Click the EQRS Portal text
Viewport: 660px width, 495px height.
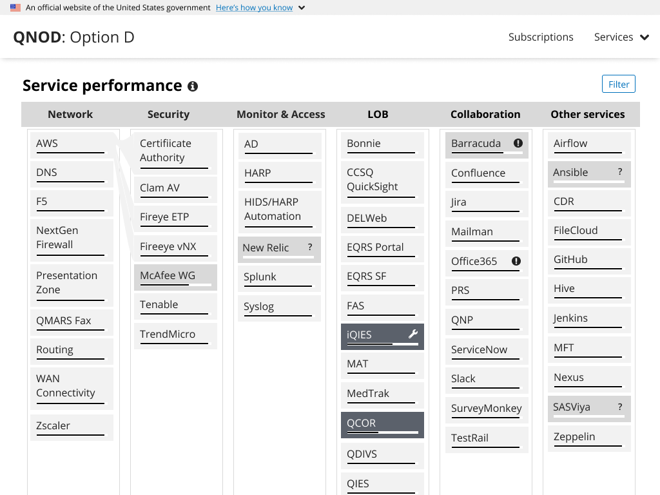pyautogui.click(x=375, y=247)
